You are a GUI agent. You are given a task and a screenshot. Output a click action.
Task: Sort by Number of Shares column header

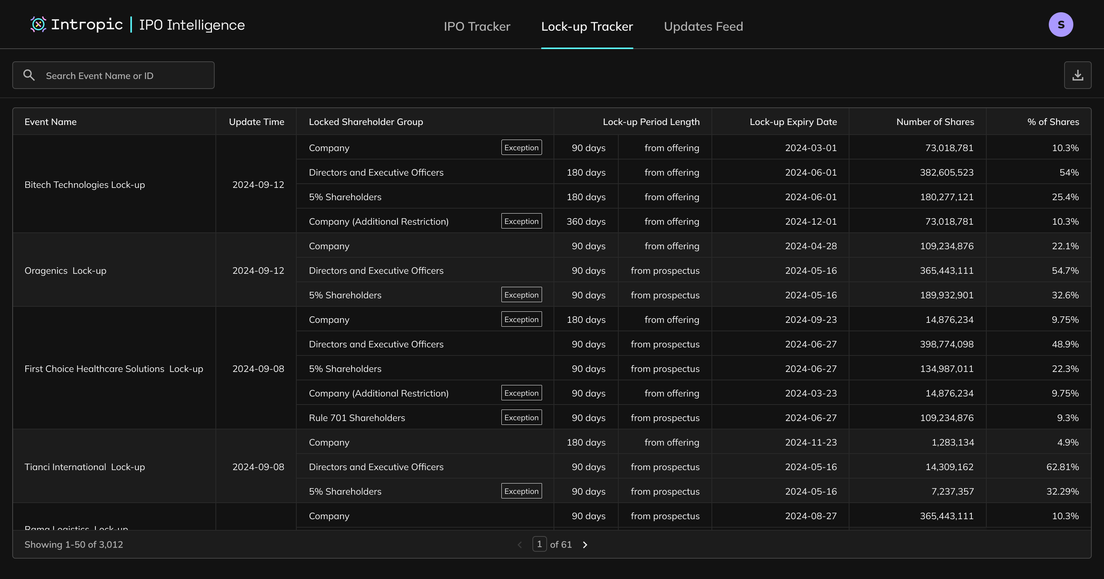[935, 122]
